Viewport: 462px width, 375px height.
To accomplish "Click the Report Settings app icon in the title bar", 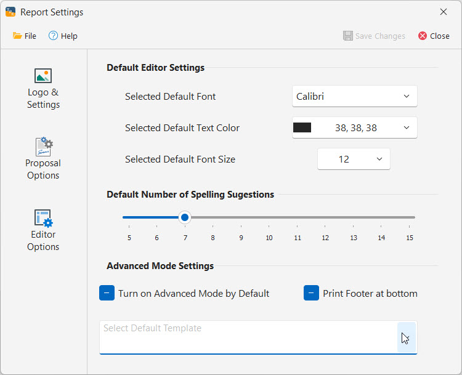I will point(10,12).
